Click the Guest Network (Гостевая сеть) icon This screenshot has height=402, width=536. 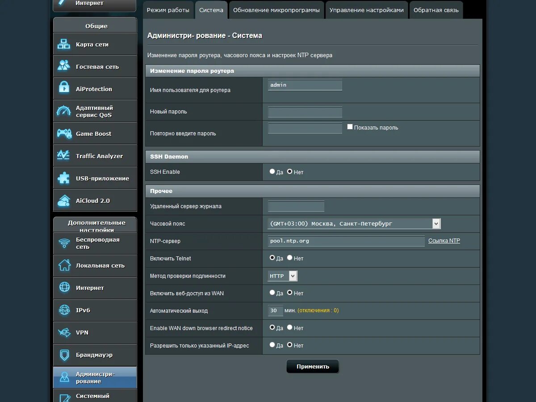pos(64,66)
